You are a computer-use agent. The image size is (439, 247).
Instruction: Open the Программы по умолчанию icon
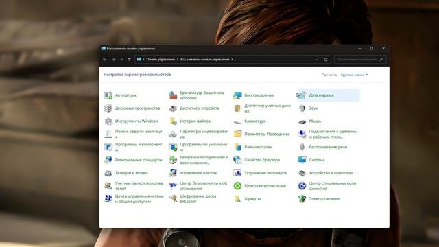[173, 147]
